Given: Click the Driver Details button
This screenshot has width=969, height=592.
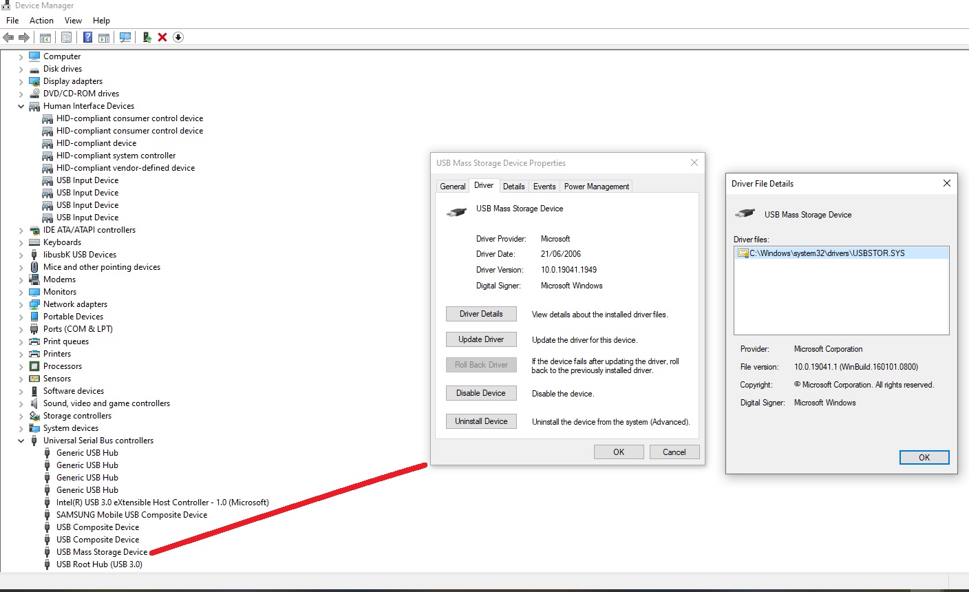Looking at the screenshot, I should pyautogui.click(x=481, y=314).
